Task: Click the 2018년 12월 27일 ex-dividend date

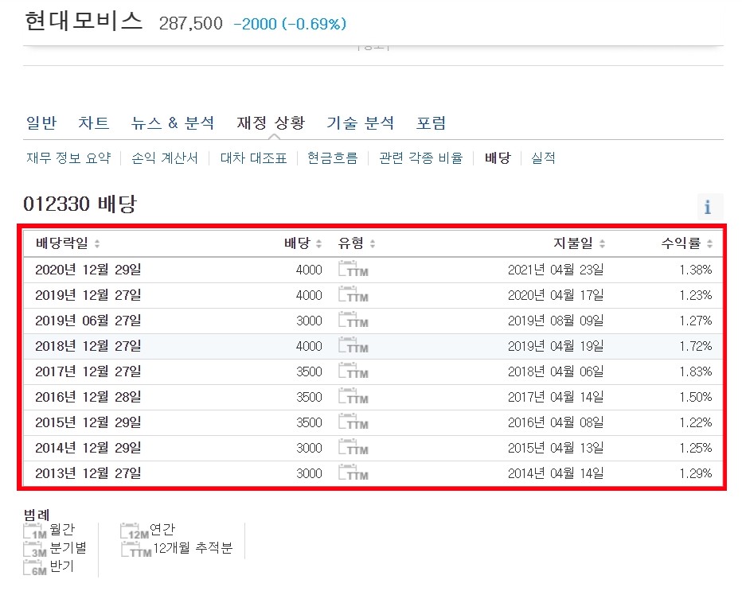Action: pyautogui.click(x=88, y=346)
